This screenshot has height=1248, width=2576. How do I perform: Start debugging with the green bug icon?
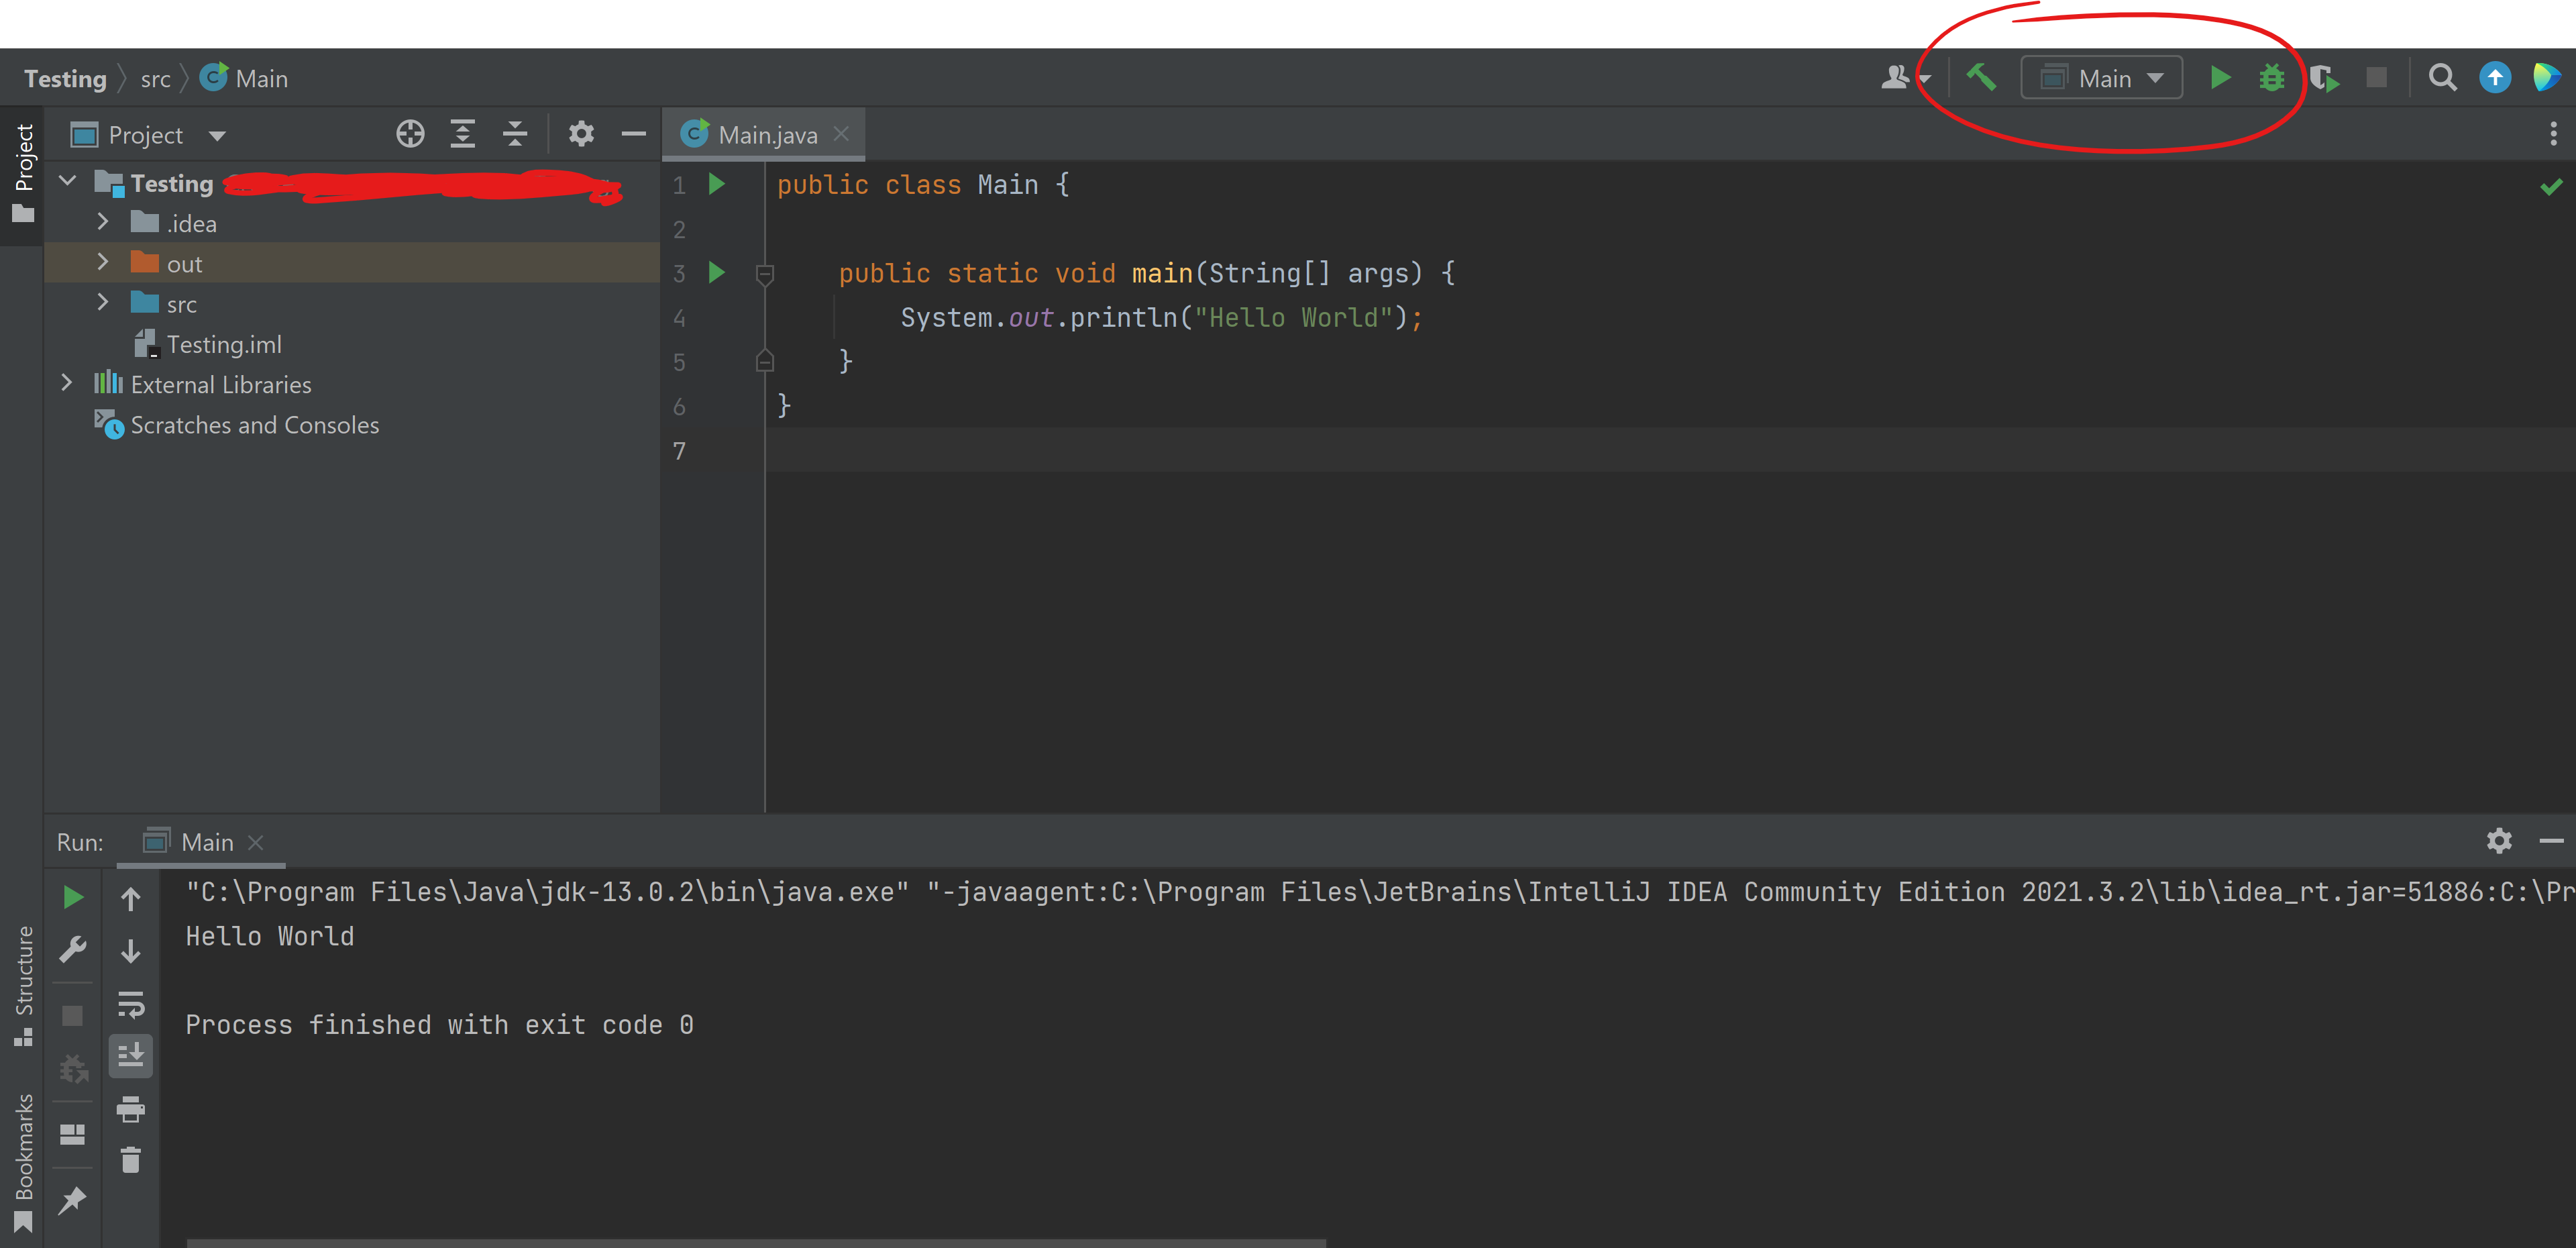tap(2272, 78)
